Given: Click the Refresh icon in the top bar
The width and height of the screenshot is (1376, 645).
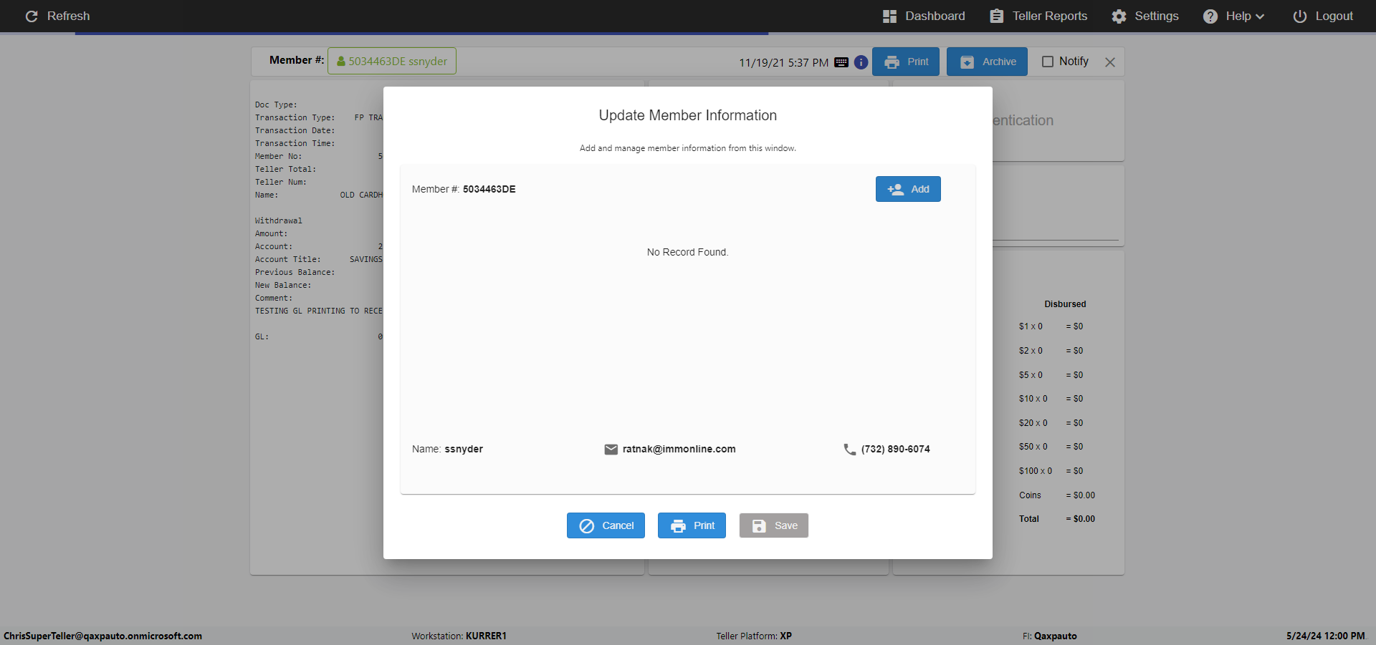Looking at the screenshot, I should click(x=32, y=16).
